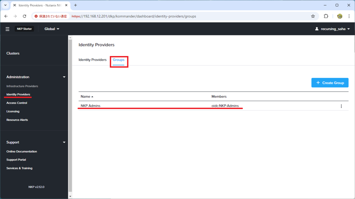Screen dimensions: 355x199
Task: Open a new browser tab
Action: pyautogui.click(x=76, y=5)
